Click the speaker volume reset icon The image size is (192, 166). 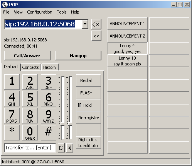pos(70,148)
